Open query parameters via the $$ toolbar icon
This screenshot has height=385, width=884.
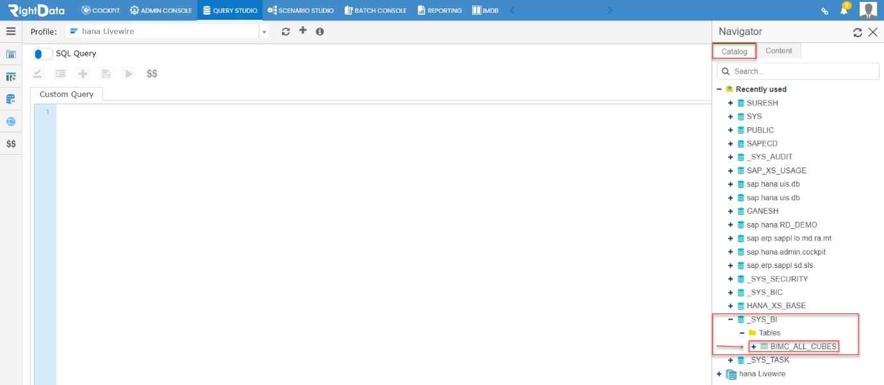[152, 74]
